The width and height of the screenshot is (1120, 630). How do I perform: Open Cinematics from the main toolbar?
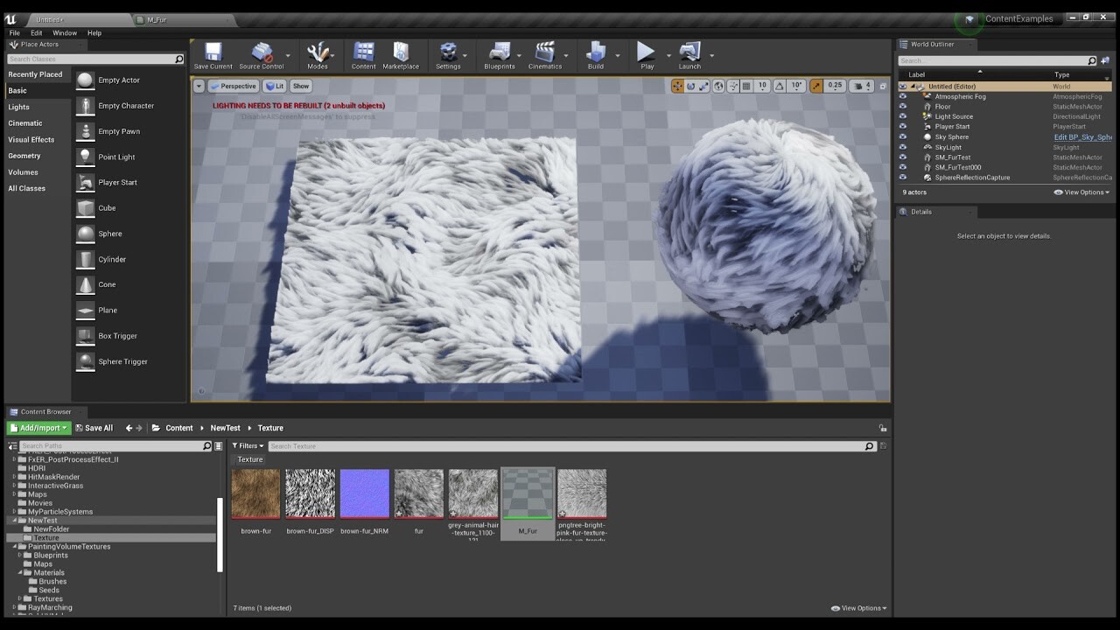tap(545, 54)
